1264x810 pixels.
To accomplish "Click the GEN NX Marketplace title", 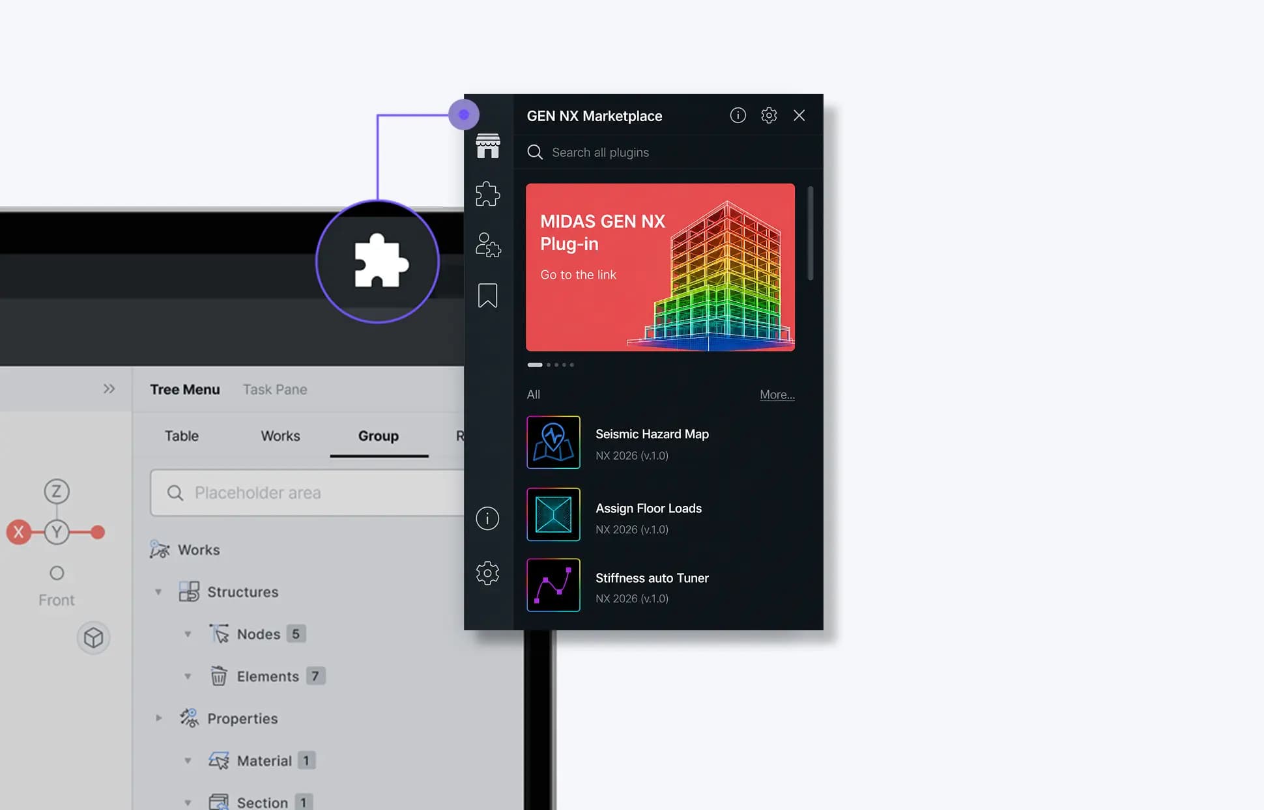I will pyautogui.click(x=594, y=116).
